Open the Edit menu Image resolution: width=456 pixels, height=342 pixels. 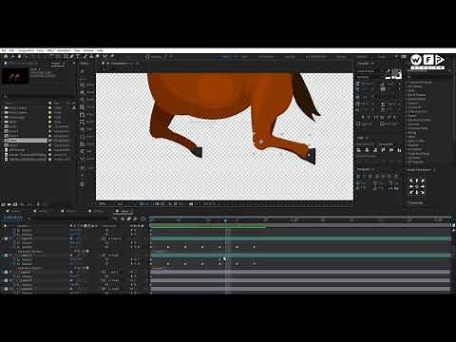tap(11, 50)
